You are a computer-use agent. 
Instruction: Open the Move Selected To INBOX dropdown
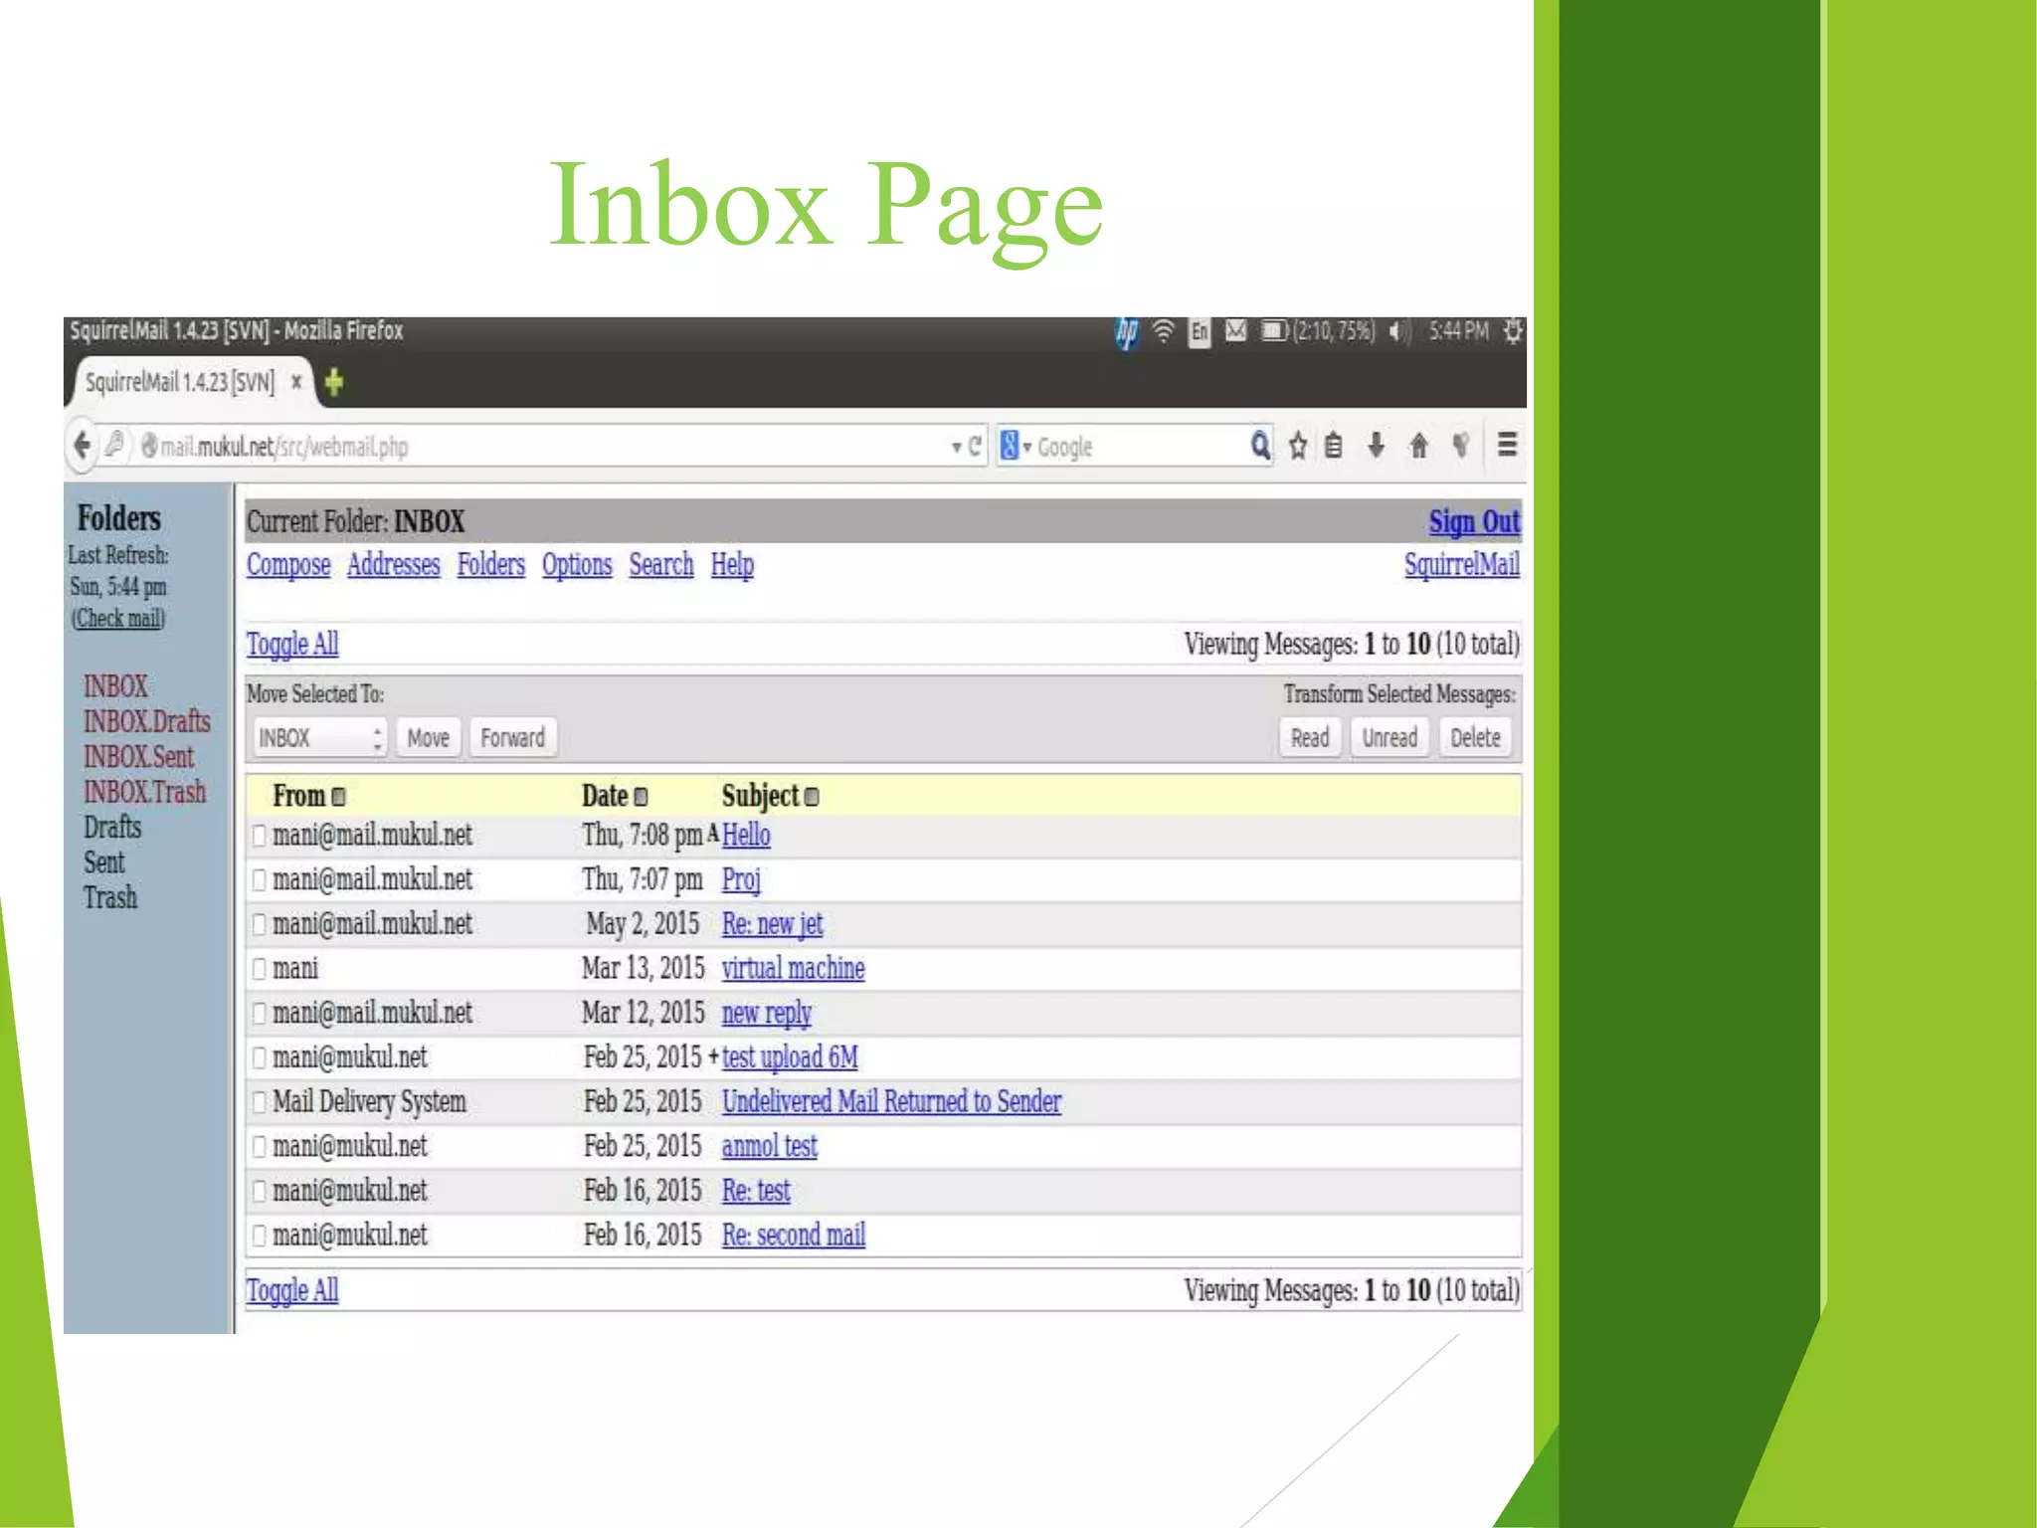[x=318, y=738]
